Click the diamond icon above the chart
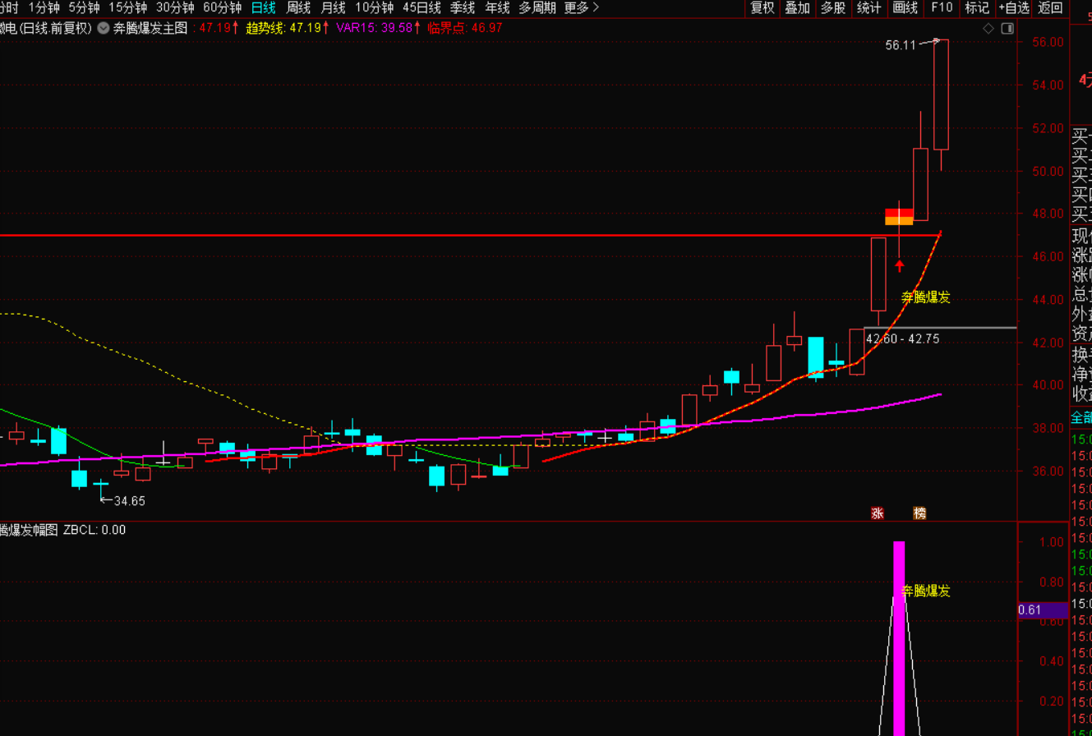Image resolution: width=1092 pixels, height=736 pixels. [988, 28]
